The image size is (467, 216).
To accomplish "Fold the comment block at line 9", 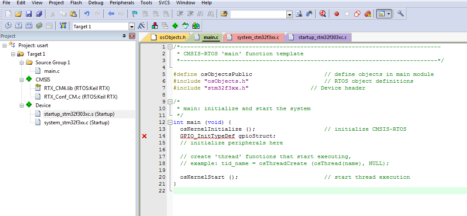I will [x=170, y=102].
